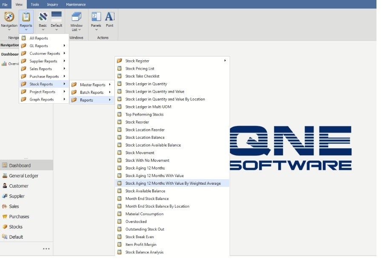This screenshot has width=382, height=259.
Task: Expand the Supplier Reports submenu arrow
Action: (64, 61)
